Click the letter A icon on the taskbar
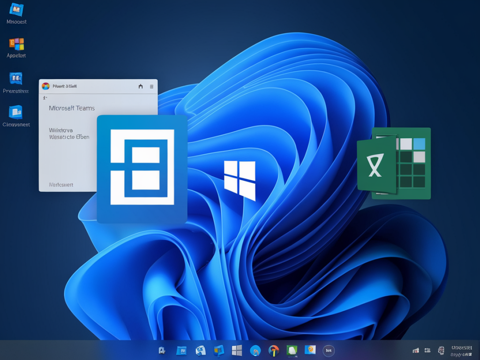Screen dimensions: 480x360 pyautogui.click(x=162, y=351)
